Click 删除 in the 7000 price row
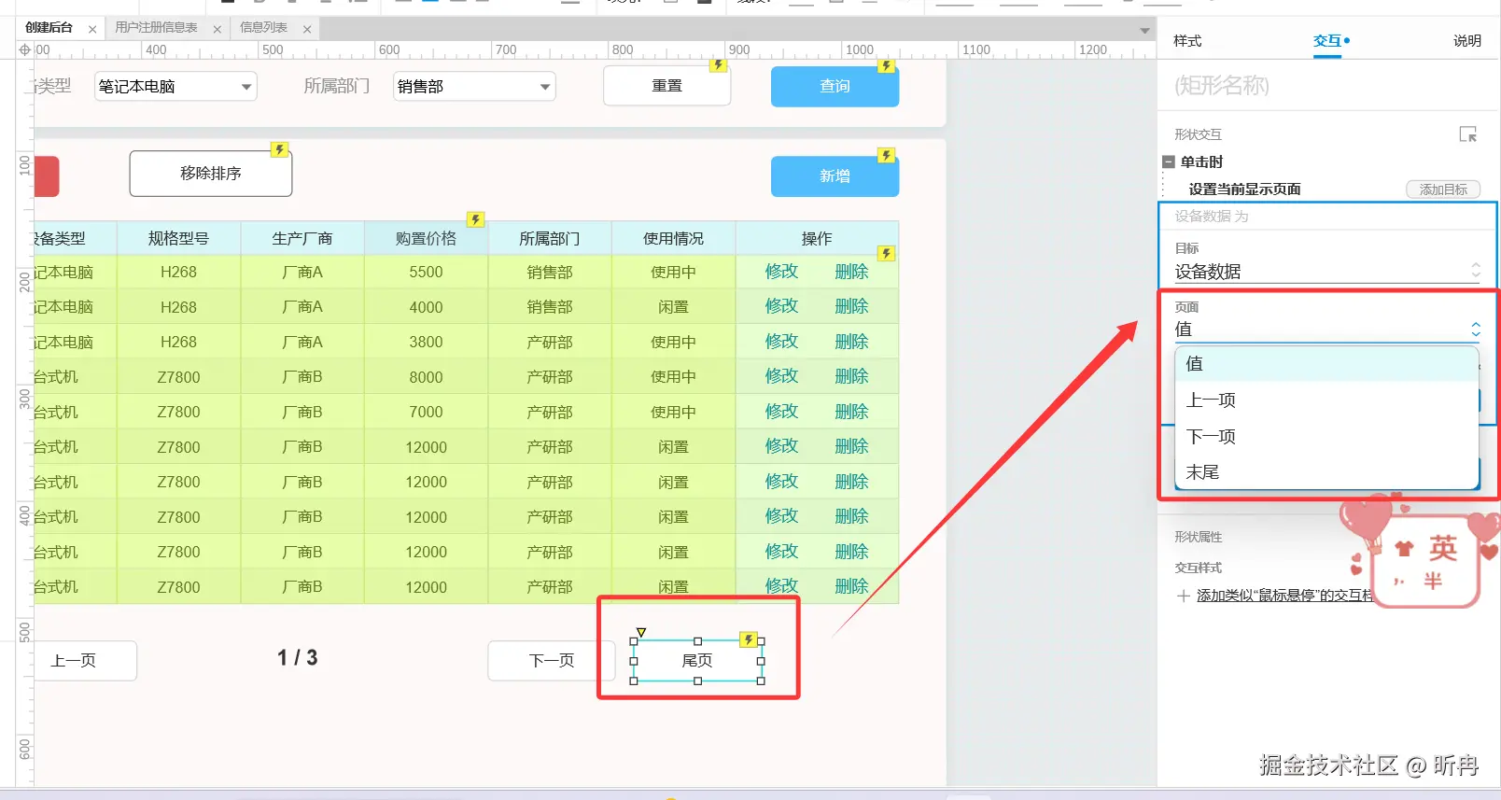The height and width of the screenshot is (800, 1501). pyautogui.click(x=851, y=412)
